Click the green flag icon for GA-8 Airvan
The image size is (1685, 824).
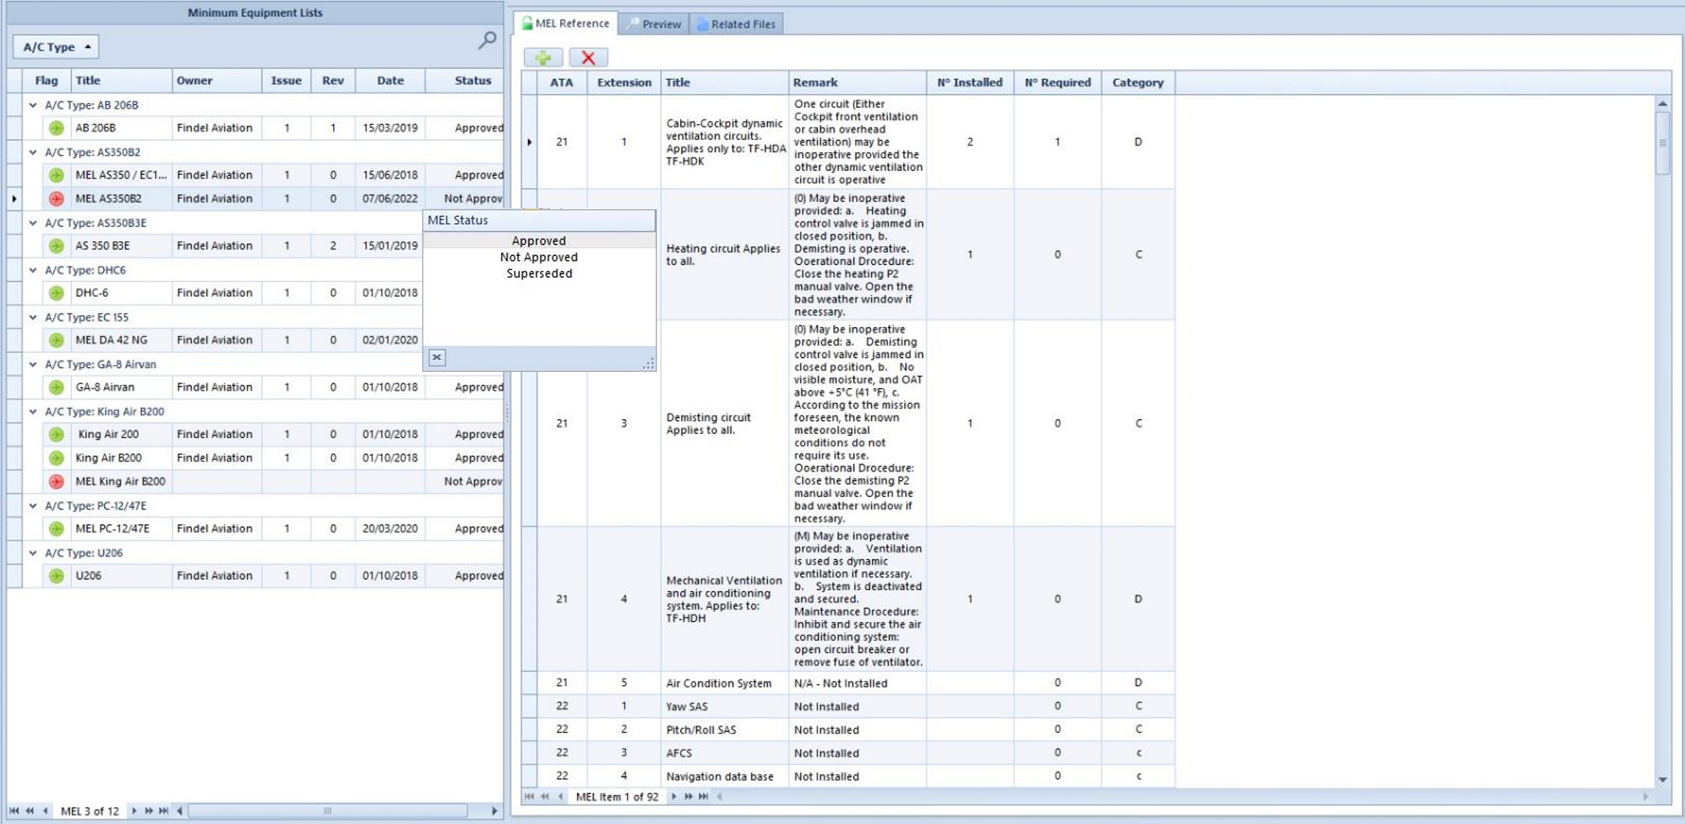coord(56,387)
